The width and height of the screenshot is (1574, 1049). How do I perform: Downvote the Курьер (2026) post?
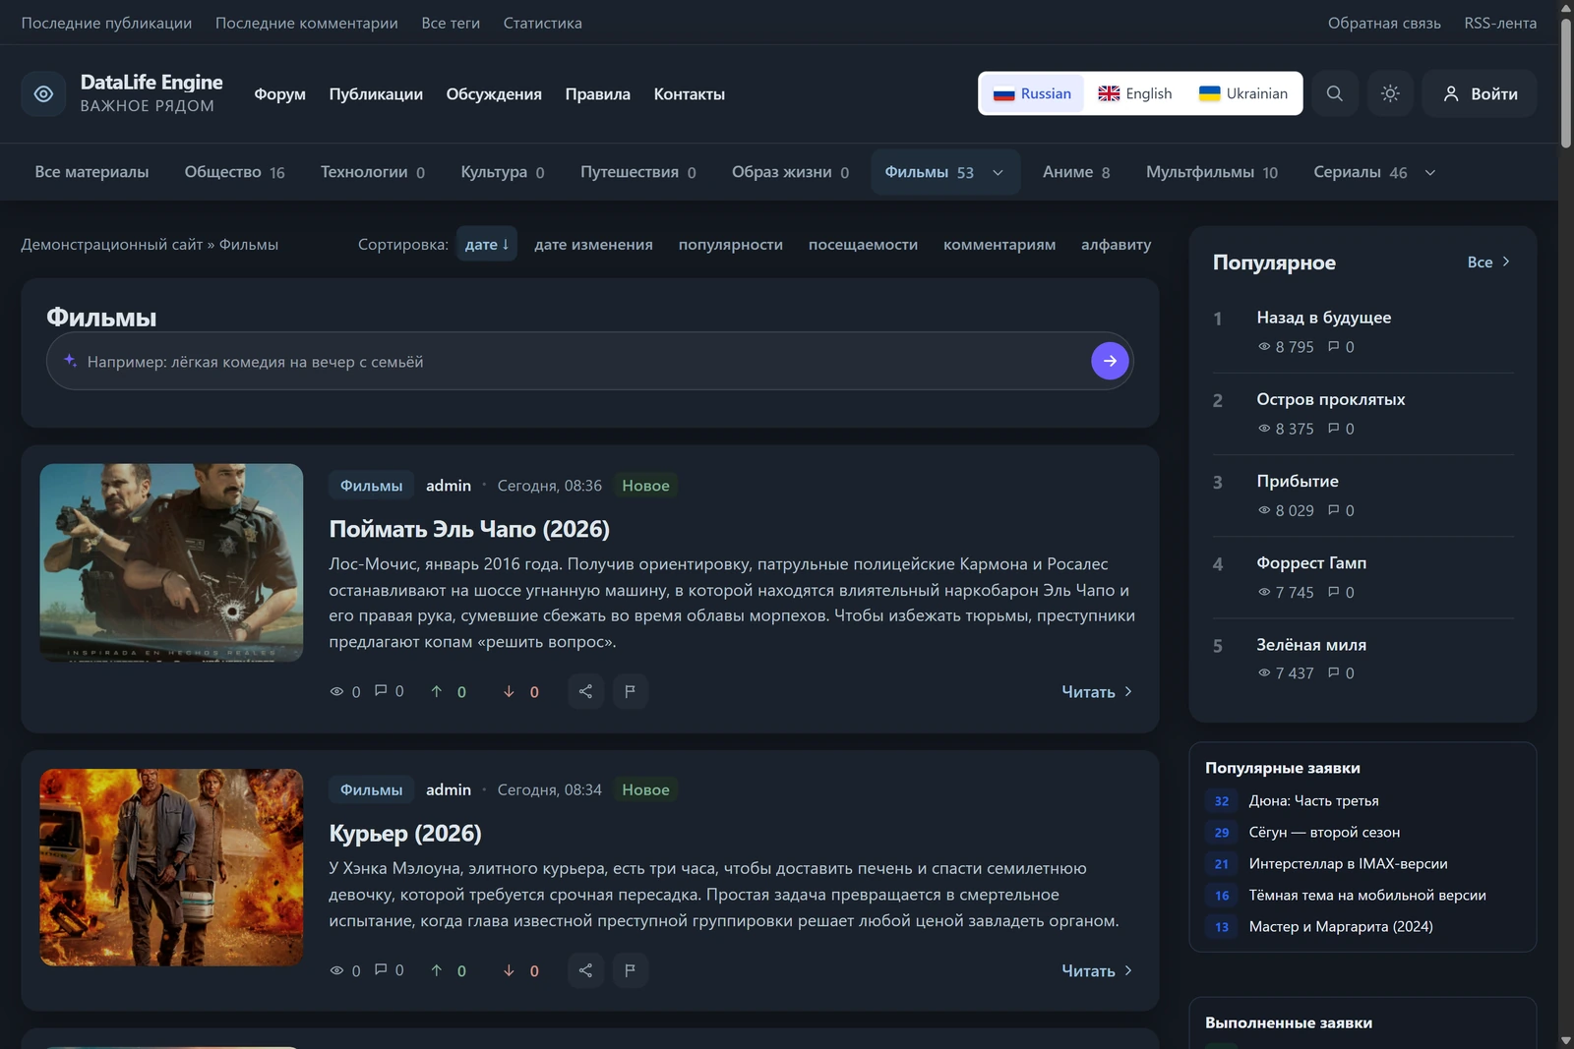[509, 970]
